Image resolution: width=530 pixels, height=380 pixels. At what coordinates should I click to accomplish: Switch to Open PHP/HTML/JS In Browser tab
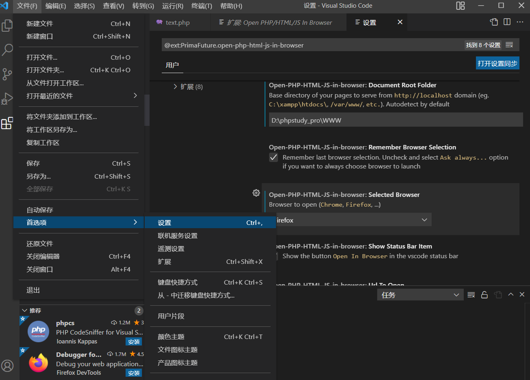click(279, 22)
